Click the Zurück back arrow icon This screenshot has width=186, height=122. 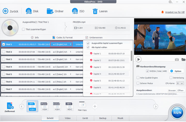tap(6, 11)
